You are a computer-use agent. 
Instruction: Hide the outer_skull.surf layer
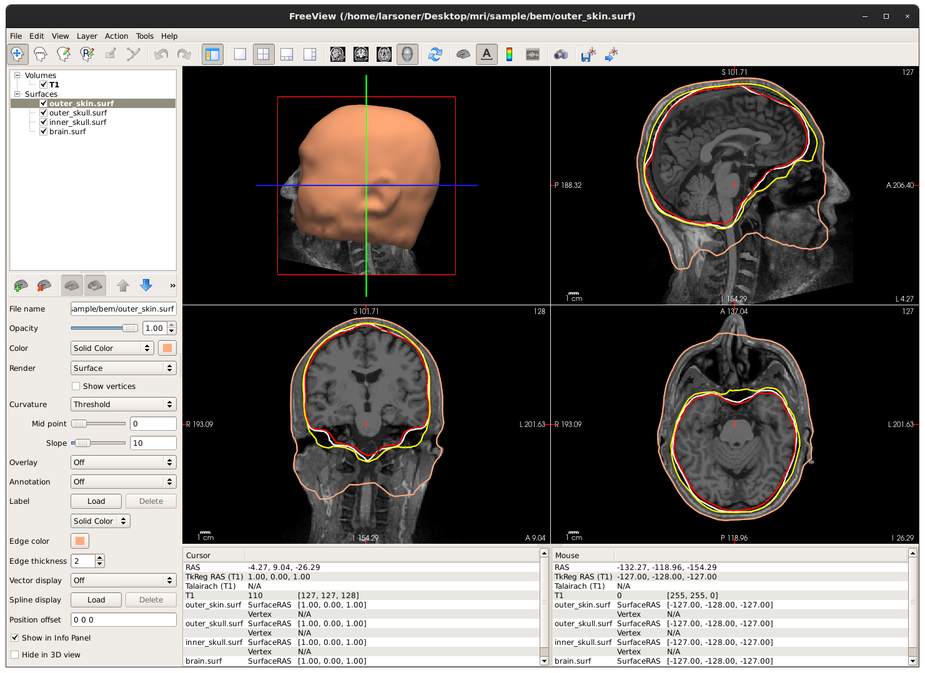(x=43, y=113)
